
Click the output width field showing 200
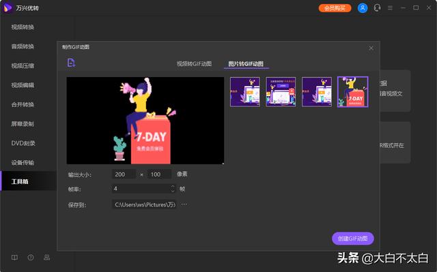click(124, 175)
